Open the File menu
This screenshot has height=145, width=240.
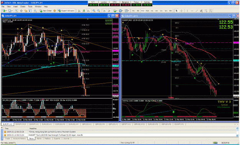click(x=3, y=7)
